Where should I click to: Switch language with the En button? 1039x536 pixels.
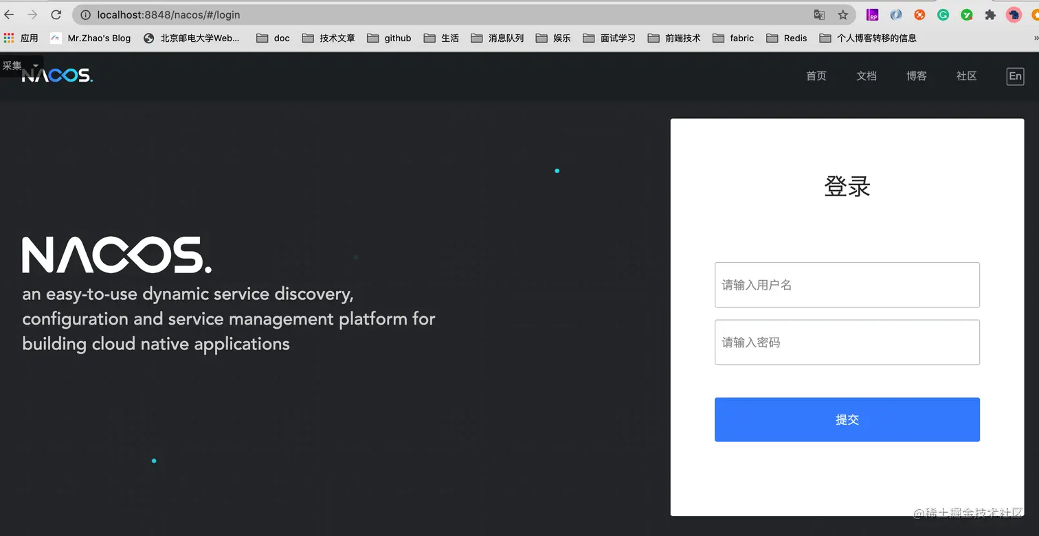click(x=1015, y=76)
